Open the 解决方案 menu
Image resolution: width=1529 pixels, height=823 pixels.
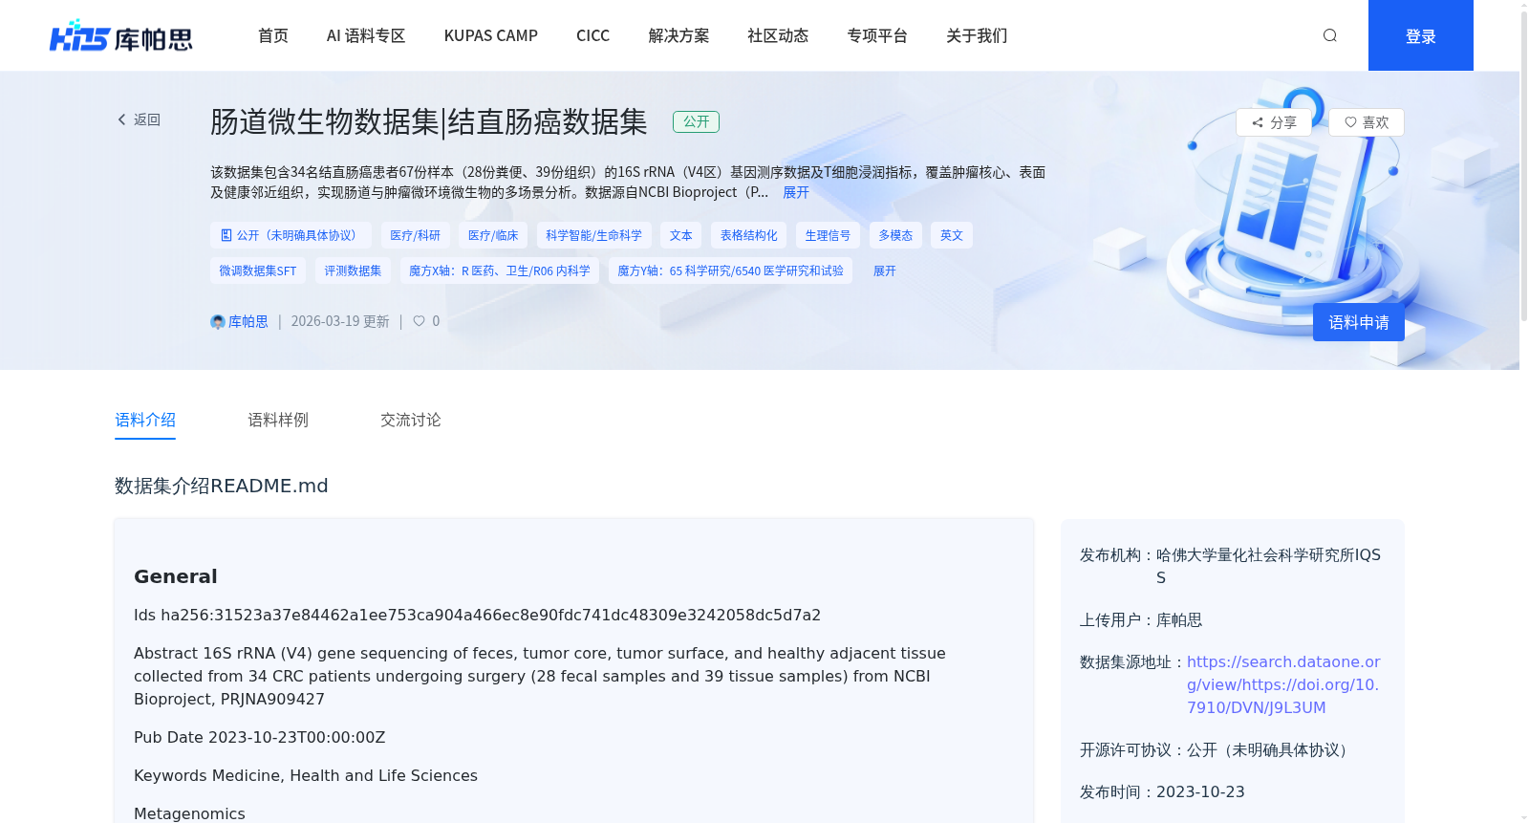(x=678, y=35)
